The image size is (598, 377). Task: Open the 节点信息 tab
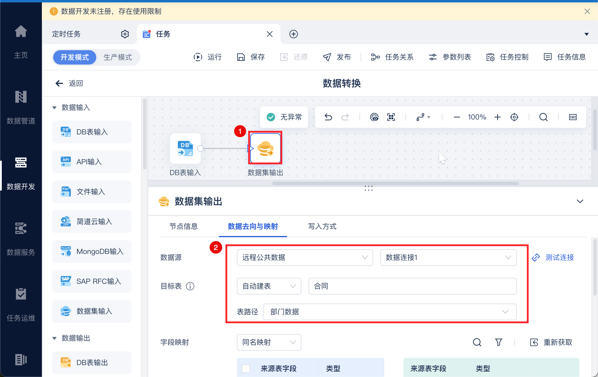pyautogui.click(x=184, y=226)
